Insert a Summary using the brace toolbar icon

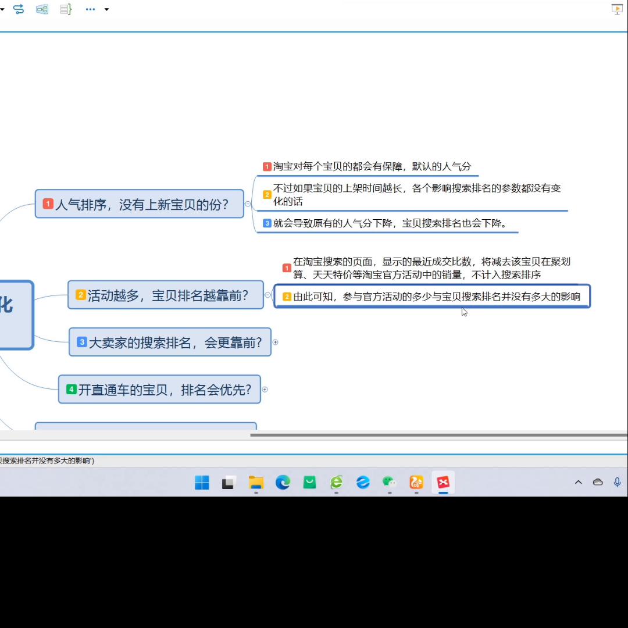click(x=66, y=9)
